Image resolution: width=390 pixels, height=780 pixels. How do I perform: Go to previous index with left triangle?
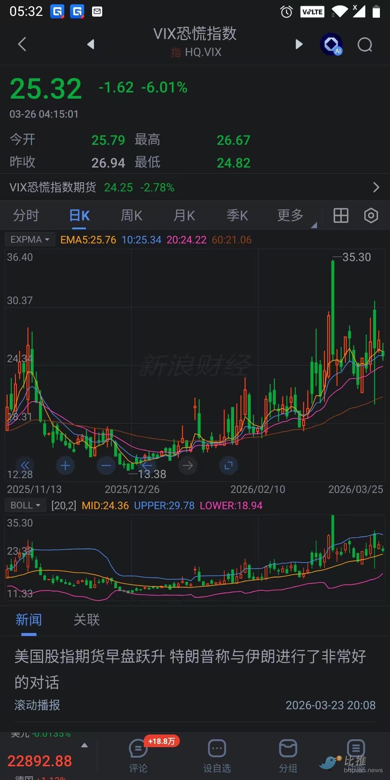click(x=91, y=44)
